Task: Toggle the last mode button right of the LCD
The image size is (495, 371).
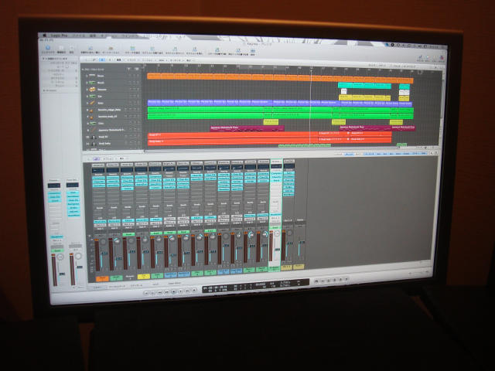Action: [x=346, y=279]
